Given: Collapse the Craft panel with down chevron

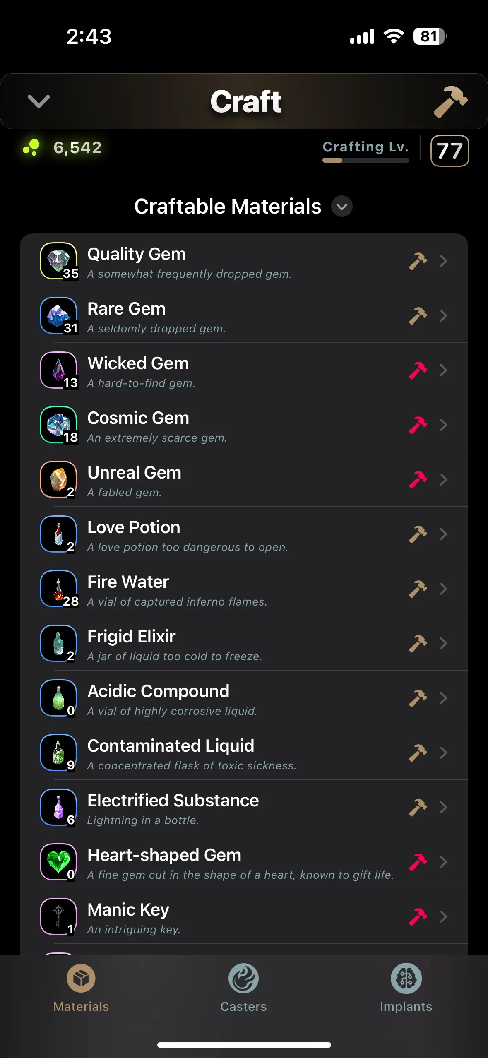Looking at the screenshot, I should point(38,101).
